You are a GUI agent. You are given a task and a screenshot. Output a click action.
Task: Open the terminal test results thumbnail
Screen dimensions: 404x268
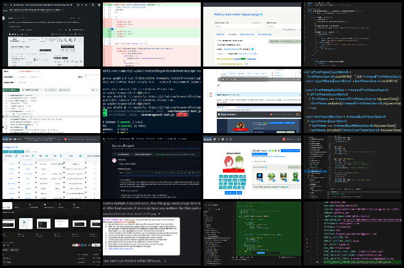point(151,101)
